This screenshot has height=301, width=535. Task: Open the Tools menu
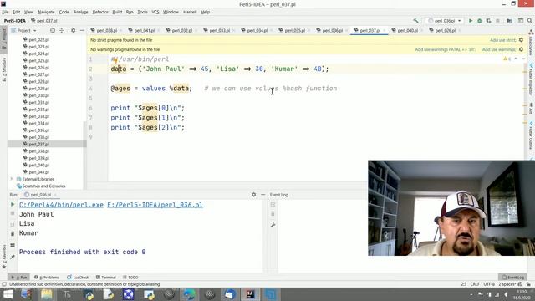(x=142, y=12)
